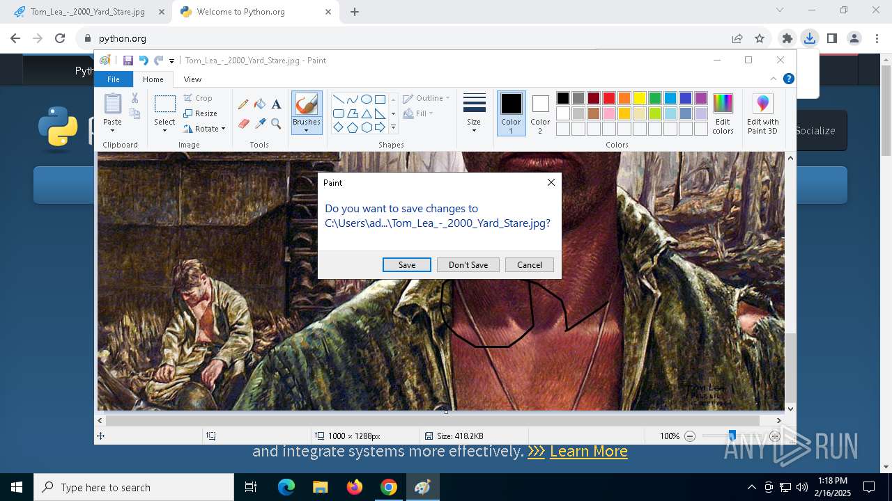
Task: Pick the red color swatch
Action: (608, 98)
